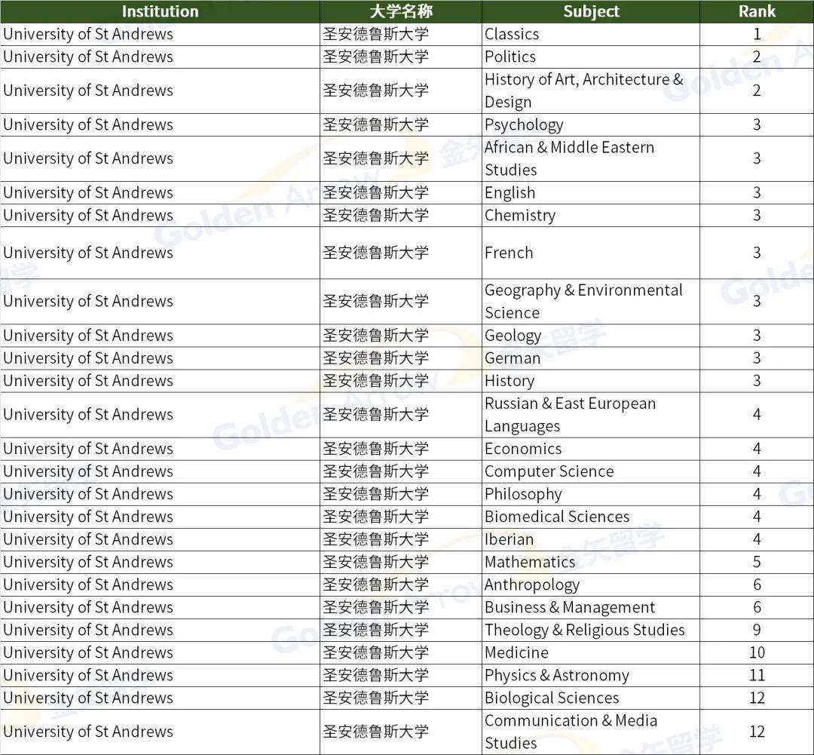Click the first University of St Andrews cell
This screenshot has height=755, width=814.
(x=88, y=34)
